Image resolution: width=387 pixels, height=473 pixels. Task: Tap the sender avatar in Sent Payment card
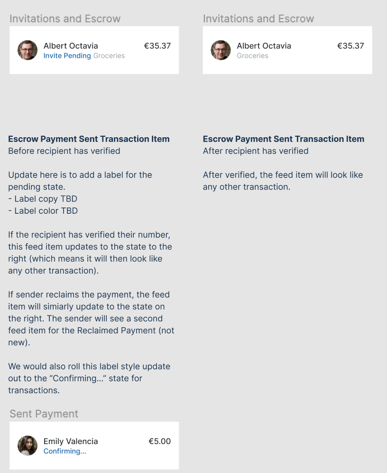point(27,445)
